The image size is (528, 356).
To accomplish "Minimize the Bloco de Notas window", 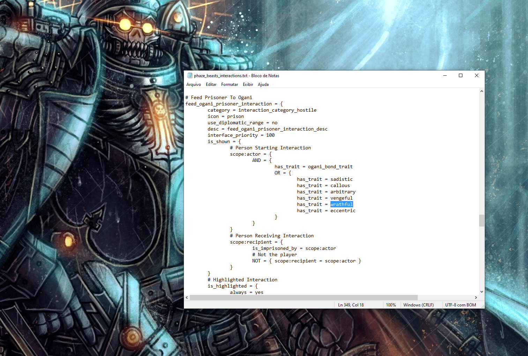I will click(445, 75).
